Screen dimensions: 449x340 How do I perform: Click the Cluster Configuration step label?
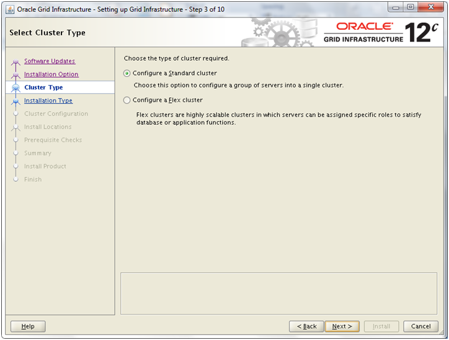coord(56,114)
